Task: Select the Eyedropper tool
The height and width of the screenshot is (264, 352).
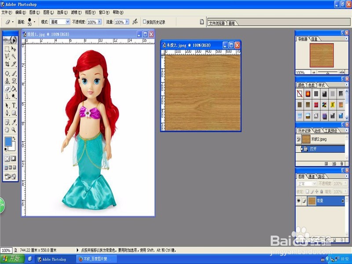Action: click(x=14, y=122)
